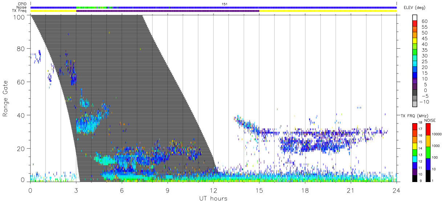Click the 25 label on ELEV colorbar

point(424,62)
